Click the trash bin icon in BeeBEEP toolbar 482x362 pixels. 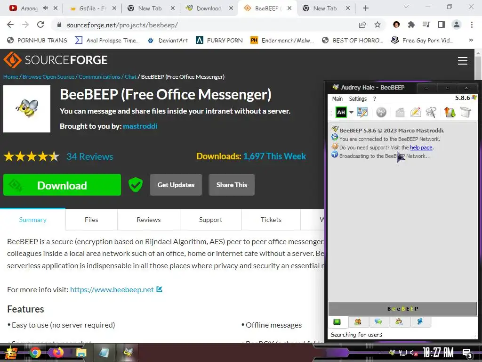pos(466,112)
